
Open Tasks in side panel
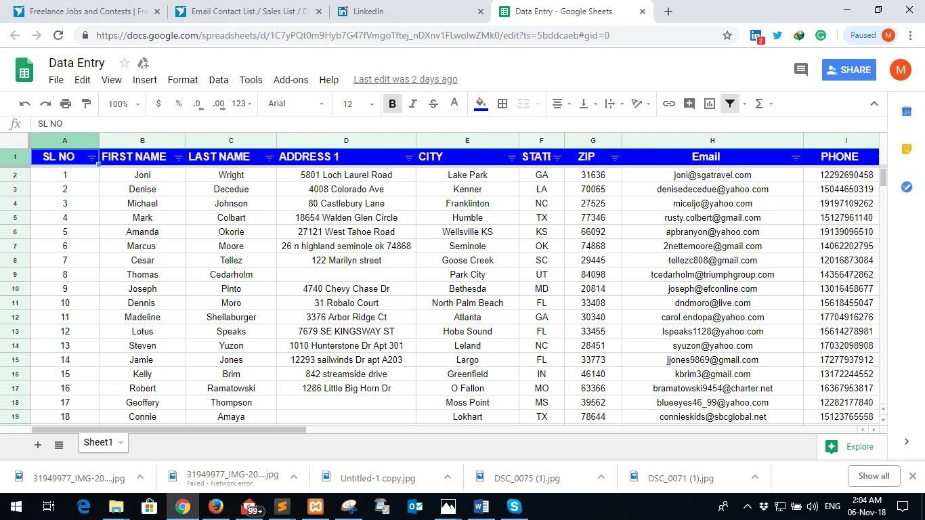click(x=907, y=187)
